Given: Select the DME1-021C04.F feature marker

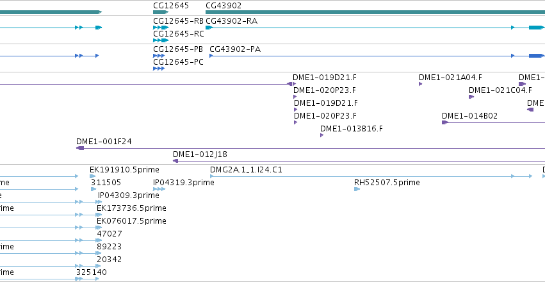Looking at the screenshot, I should click(x=471, y=97).
